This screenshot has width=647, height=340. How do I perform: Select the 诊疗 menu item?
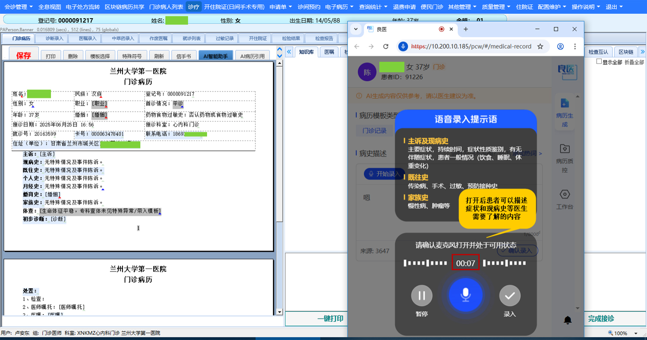click(194, 7)
